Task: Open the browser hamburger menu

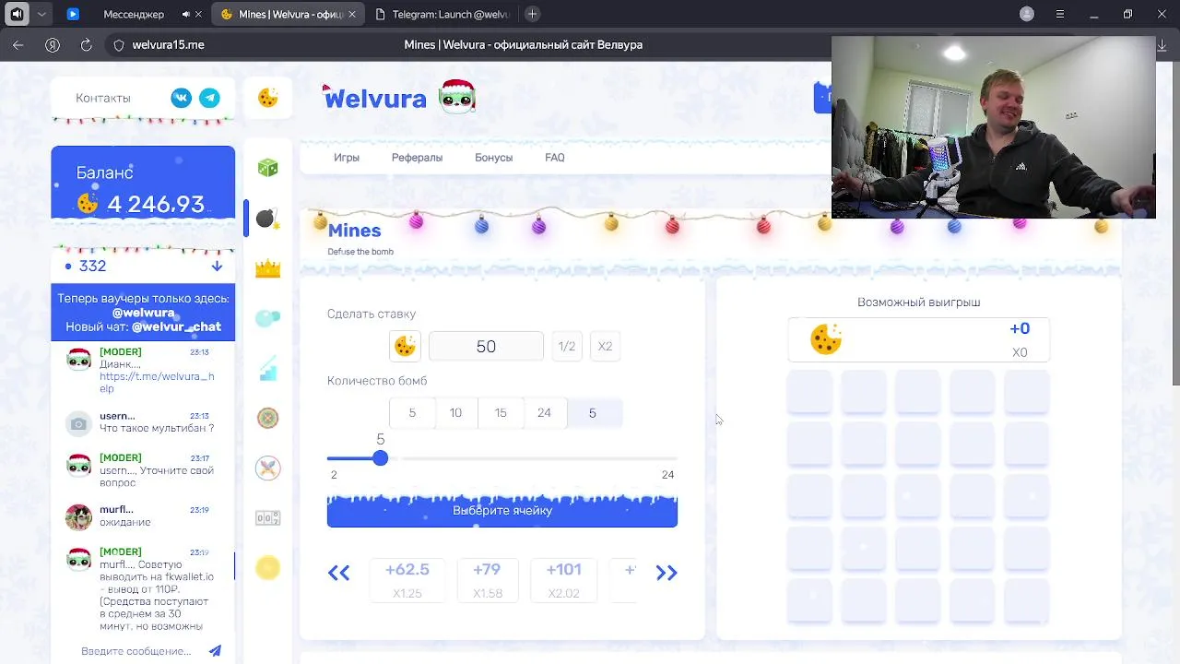Action: (1060, 14)
